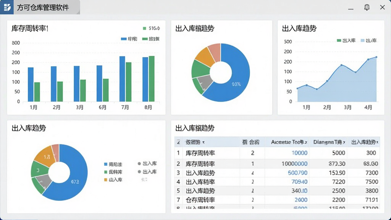Click the 500 label on the line chart axis
The height and width of the screenshot is (220, 391).
(x=288, y=42)
